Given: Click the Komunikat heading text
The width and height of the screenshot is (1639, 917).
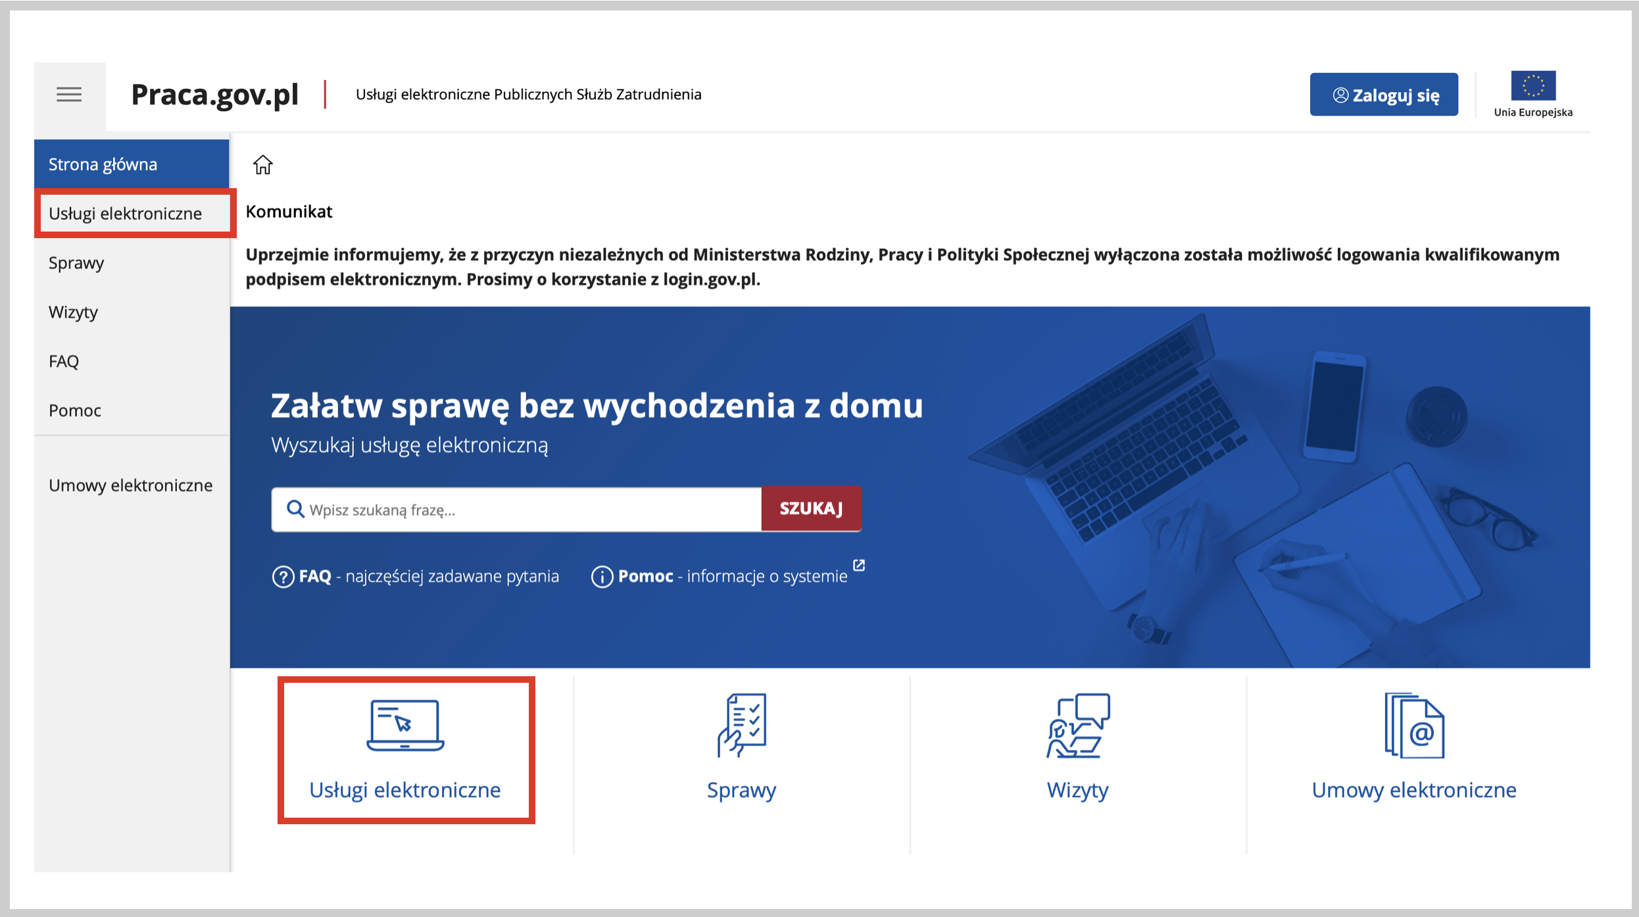Looking at the screenshot, I should (289, 211).
